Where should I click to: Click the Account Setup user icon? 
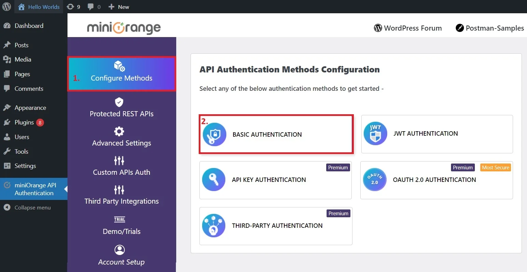(120, 250)
